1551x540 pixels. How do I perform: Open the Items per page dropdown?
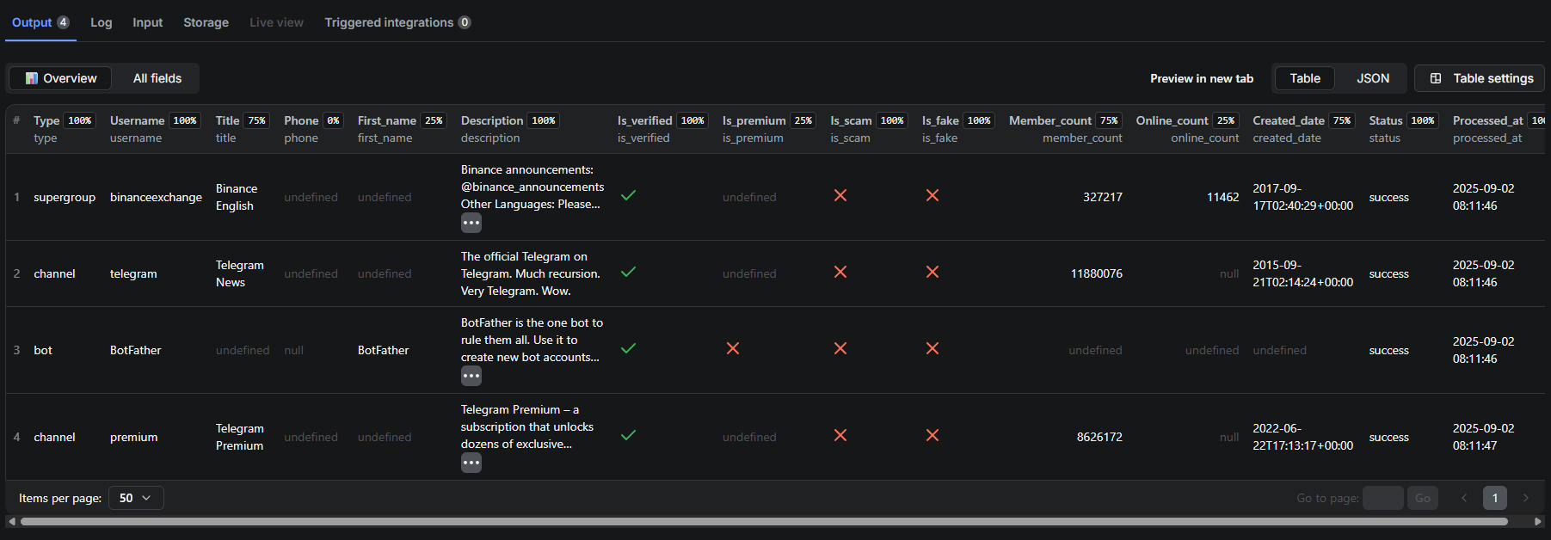136,498
